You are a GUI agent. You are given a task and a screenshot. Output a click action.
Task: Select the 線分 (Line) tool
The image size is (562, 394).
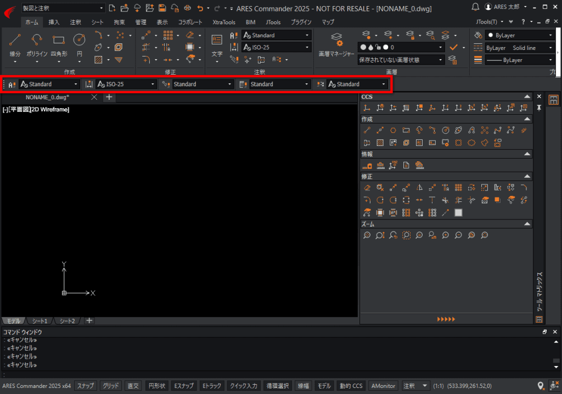click(15, 44)
